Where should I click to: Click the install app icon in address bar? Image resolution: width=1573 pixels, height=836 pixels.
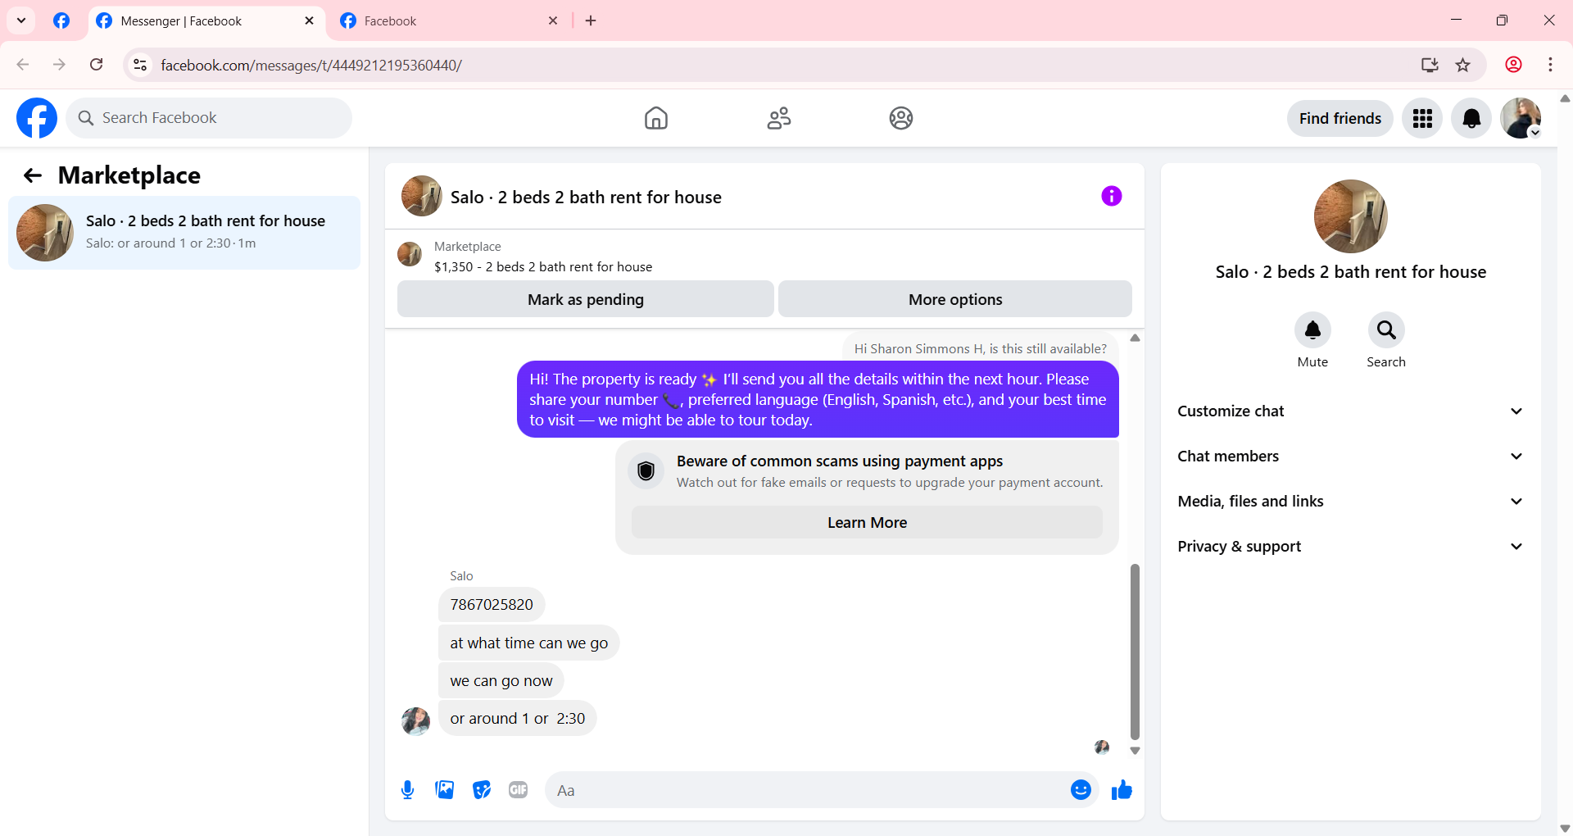(x=1430, y=65)
